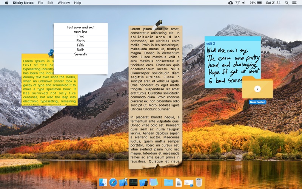Open the iOS Simulator Dock icon
Image resolution: width=302 pixels, height=189 pixels.
(143, 182)
